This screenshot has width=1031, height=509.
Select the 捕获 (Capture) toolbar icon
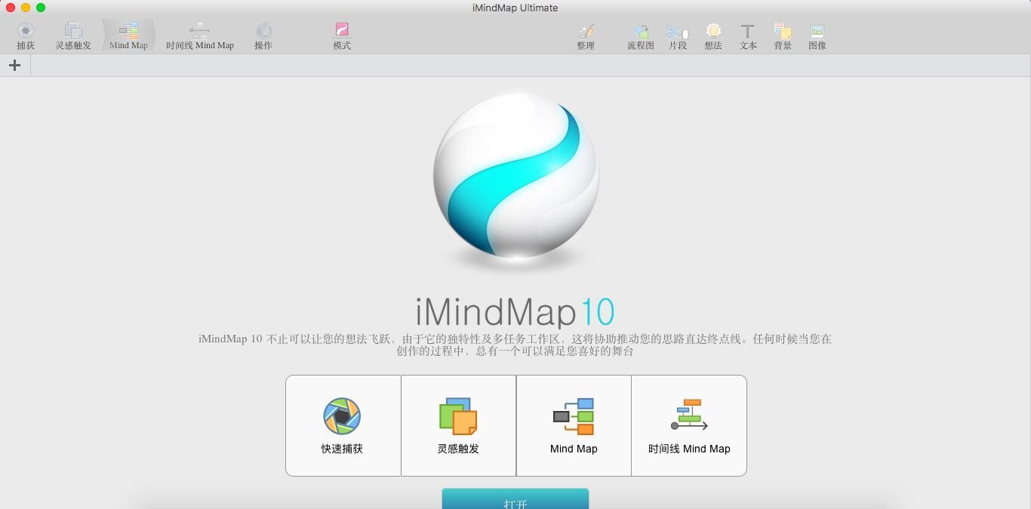pos(25,34)
